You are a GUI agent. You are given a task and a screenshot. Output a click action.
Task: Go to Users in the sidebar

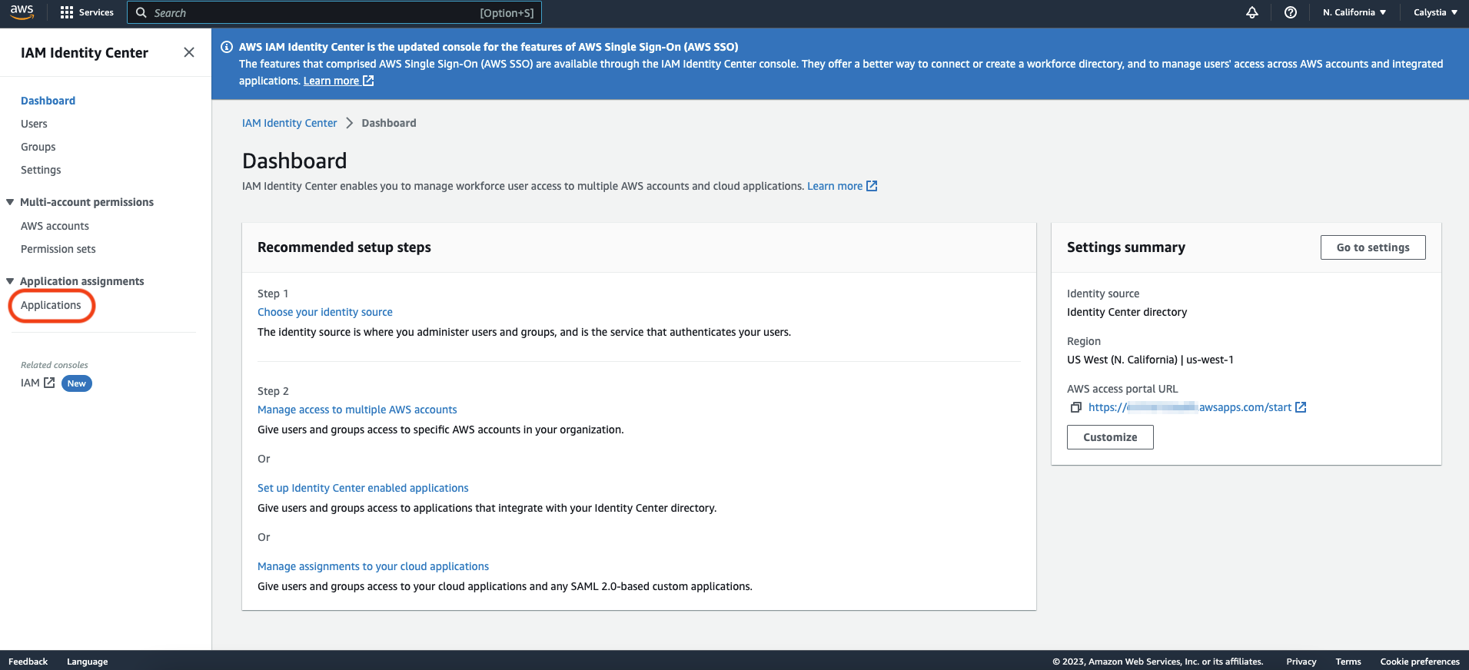pyautogui.click(x=34, y=124)
